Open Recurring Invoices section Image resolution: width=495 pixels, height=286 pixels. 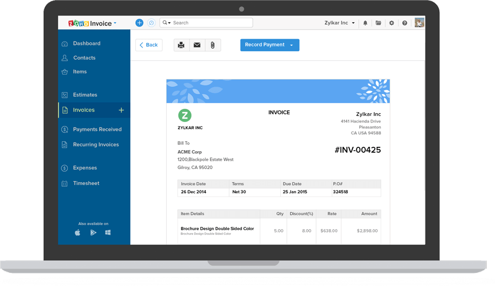96,145
